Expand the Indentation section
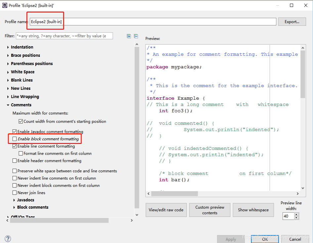The width and height of the screenshot is (313, 243). pyautogui.click(x=8, y=47)
